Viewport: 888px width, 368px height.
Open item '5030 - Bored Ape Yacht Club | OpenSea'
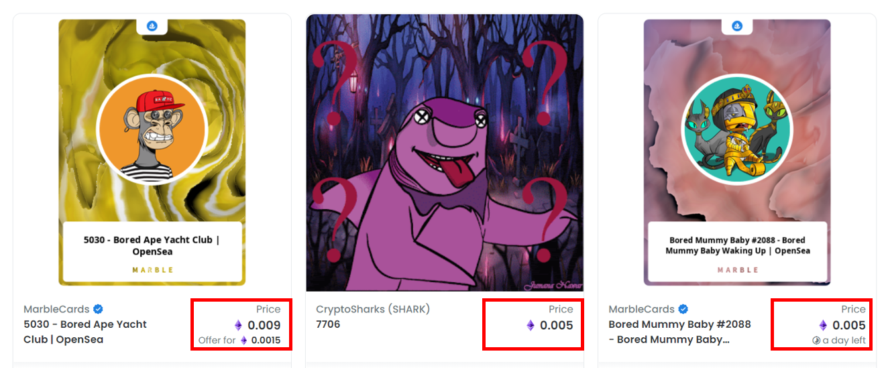pyautogui.click(x=85, y=332)
